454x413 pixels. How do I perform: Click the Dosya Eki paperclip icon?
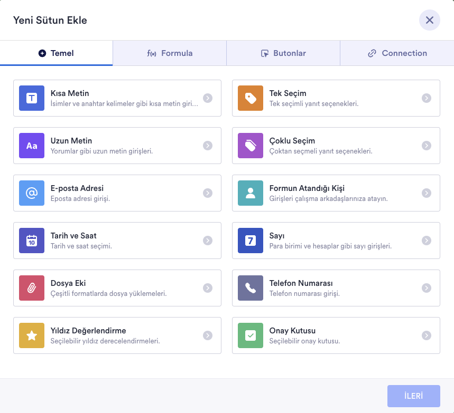(32, 288)
